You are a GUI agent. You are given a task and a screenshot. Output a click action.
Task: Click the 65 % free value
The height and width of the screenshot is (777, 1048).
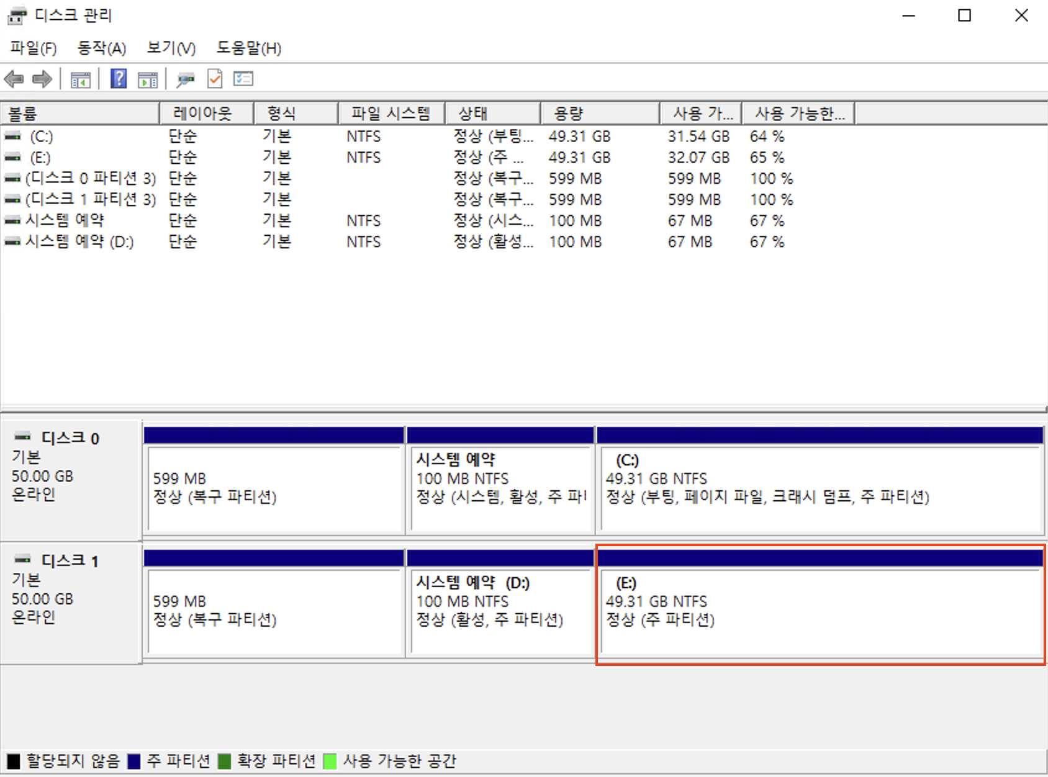tap(767, 157)
